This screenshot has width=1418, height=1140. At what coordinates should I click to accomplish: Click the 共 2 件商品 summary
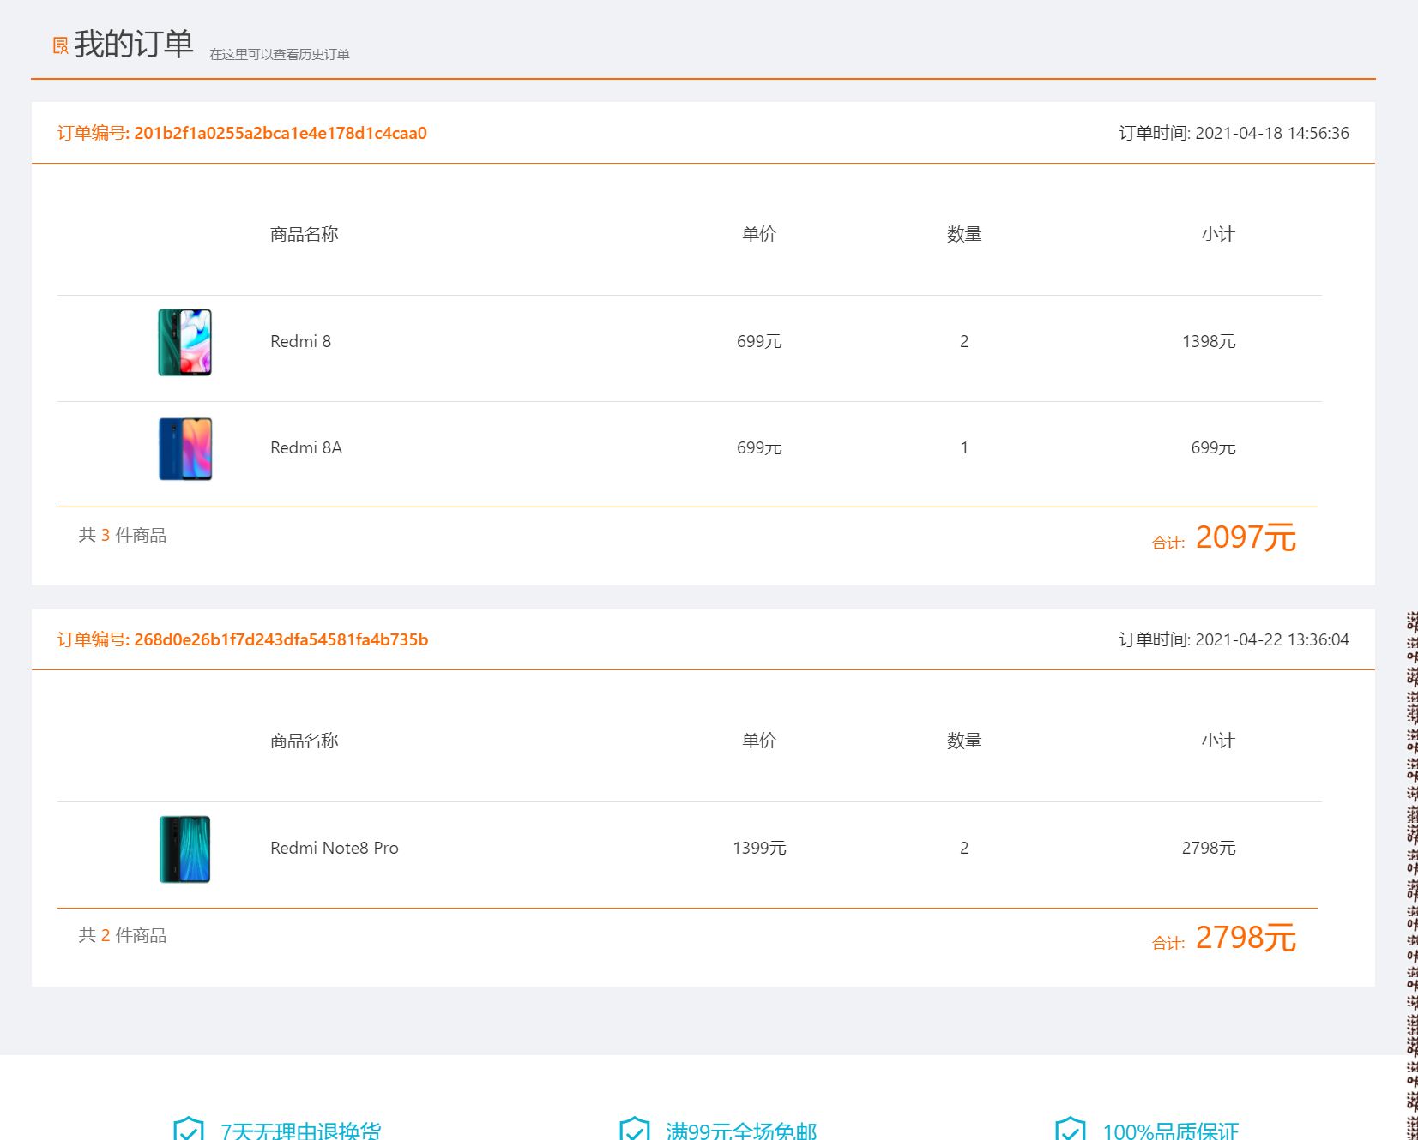click(x=123, y=935)
